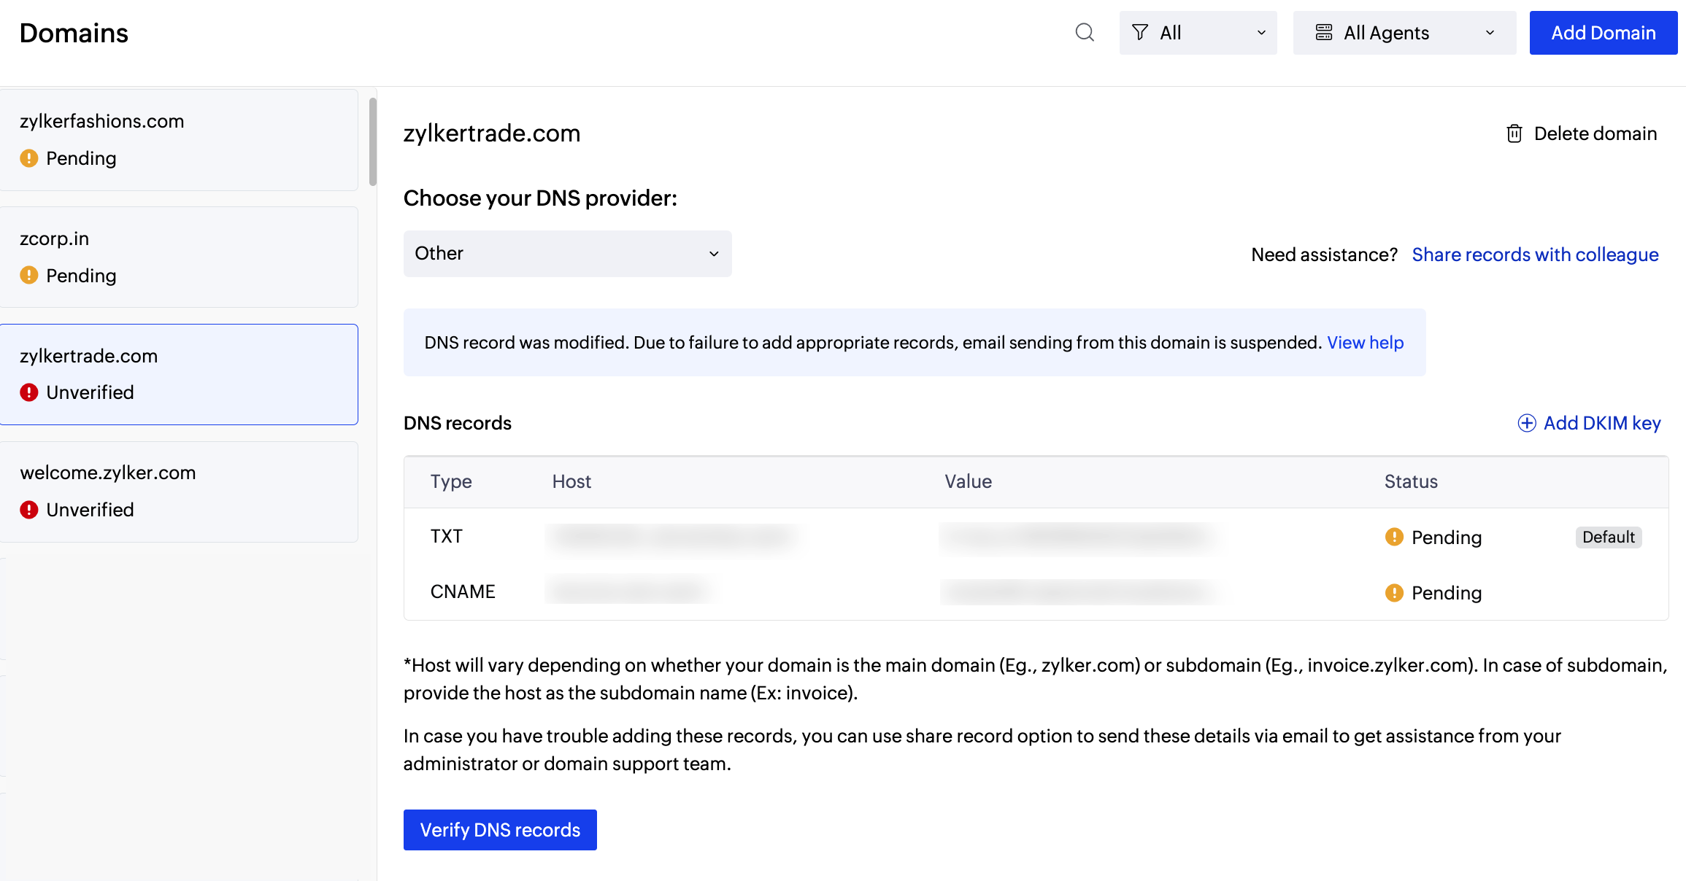Click the yellow pending icon on the TXT record

[x=1393, y=537]
